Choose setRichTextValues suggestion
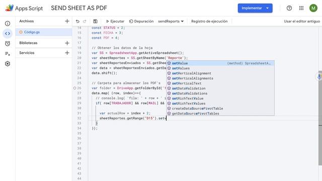The image size is (322, 181). click(220, 104)
